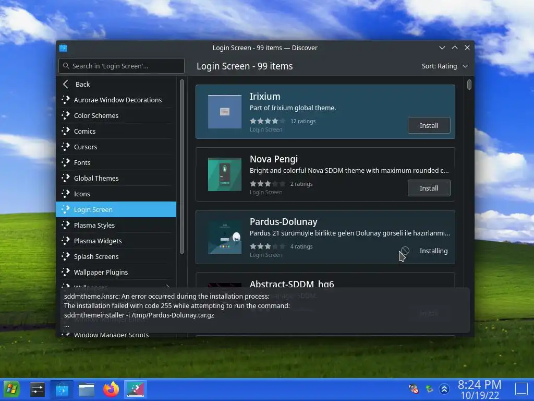This screenshot has width=534, height=401.
Task: Click the Global Themes category icon
Action: click(65, 179)
